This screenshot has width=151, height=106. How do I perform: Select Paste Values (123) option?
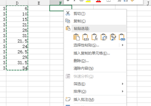[86, 37]
